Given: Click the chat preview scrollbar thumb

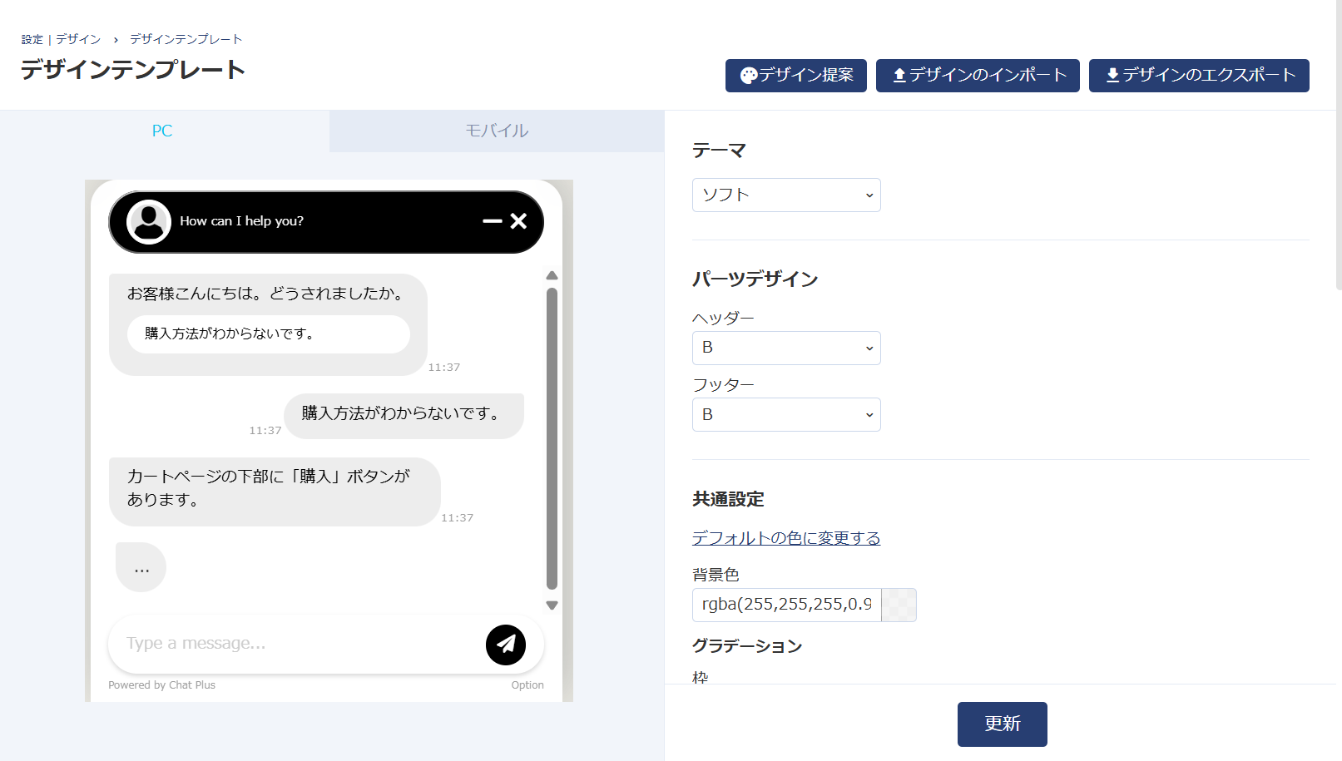Looking at the screenshot, I should [x=552, y=438].
